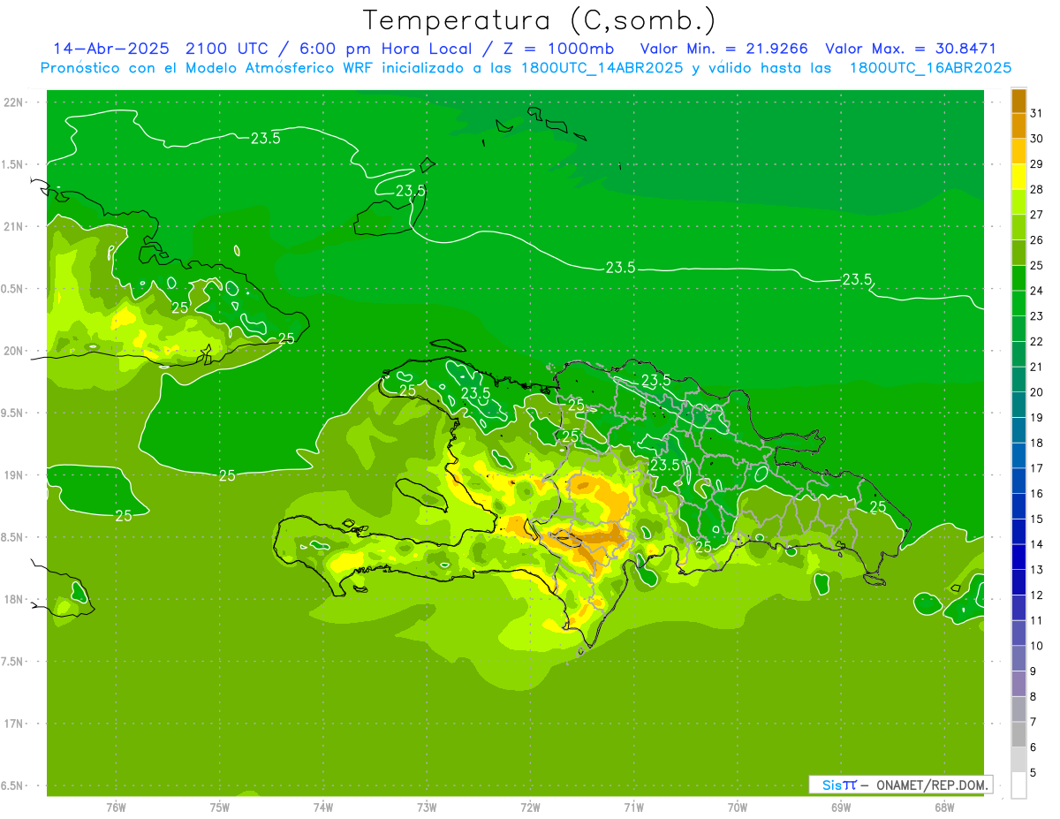Click yellow legend band between 28 and 29
The height and width of the screenshot is (819, 1060).
point(1018,177)
